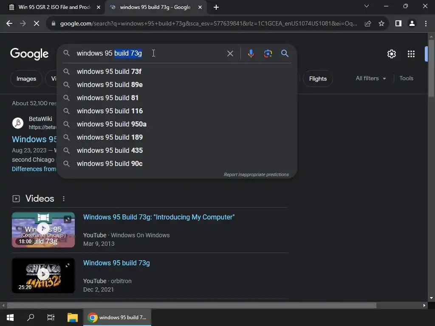
Task: Share this page via the share icon
Action: (x=368, y=24)
